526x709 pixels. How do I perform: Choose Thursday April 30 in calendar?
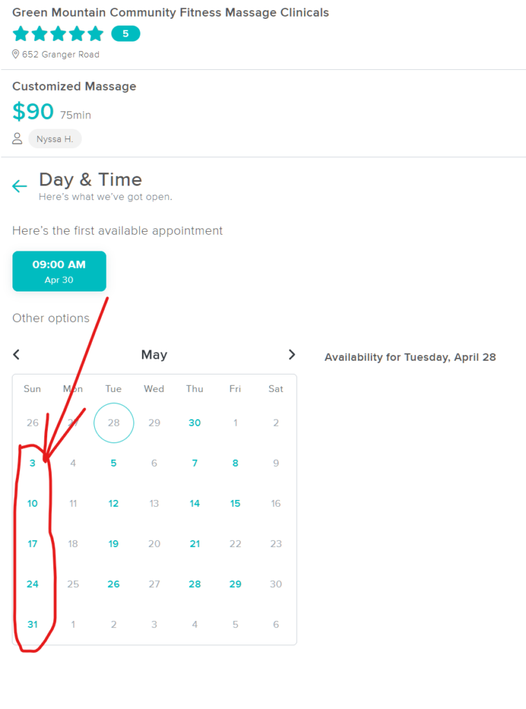tap(194, 422)
